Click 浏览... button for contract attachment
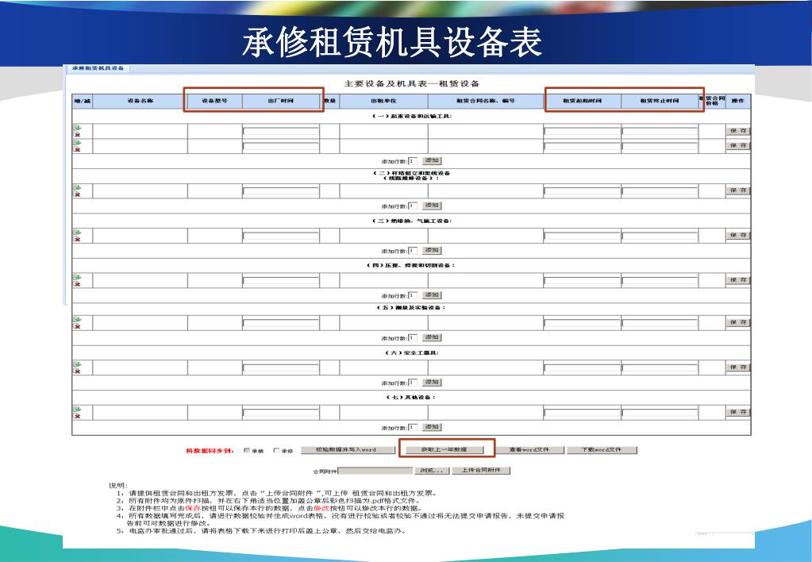The image size is (812, 562). click(x=431, y=471)
